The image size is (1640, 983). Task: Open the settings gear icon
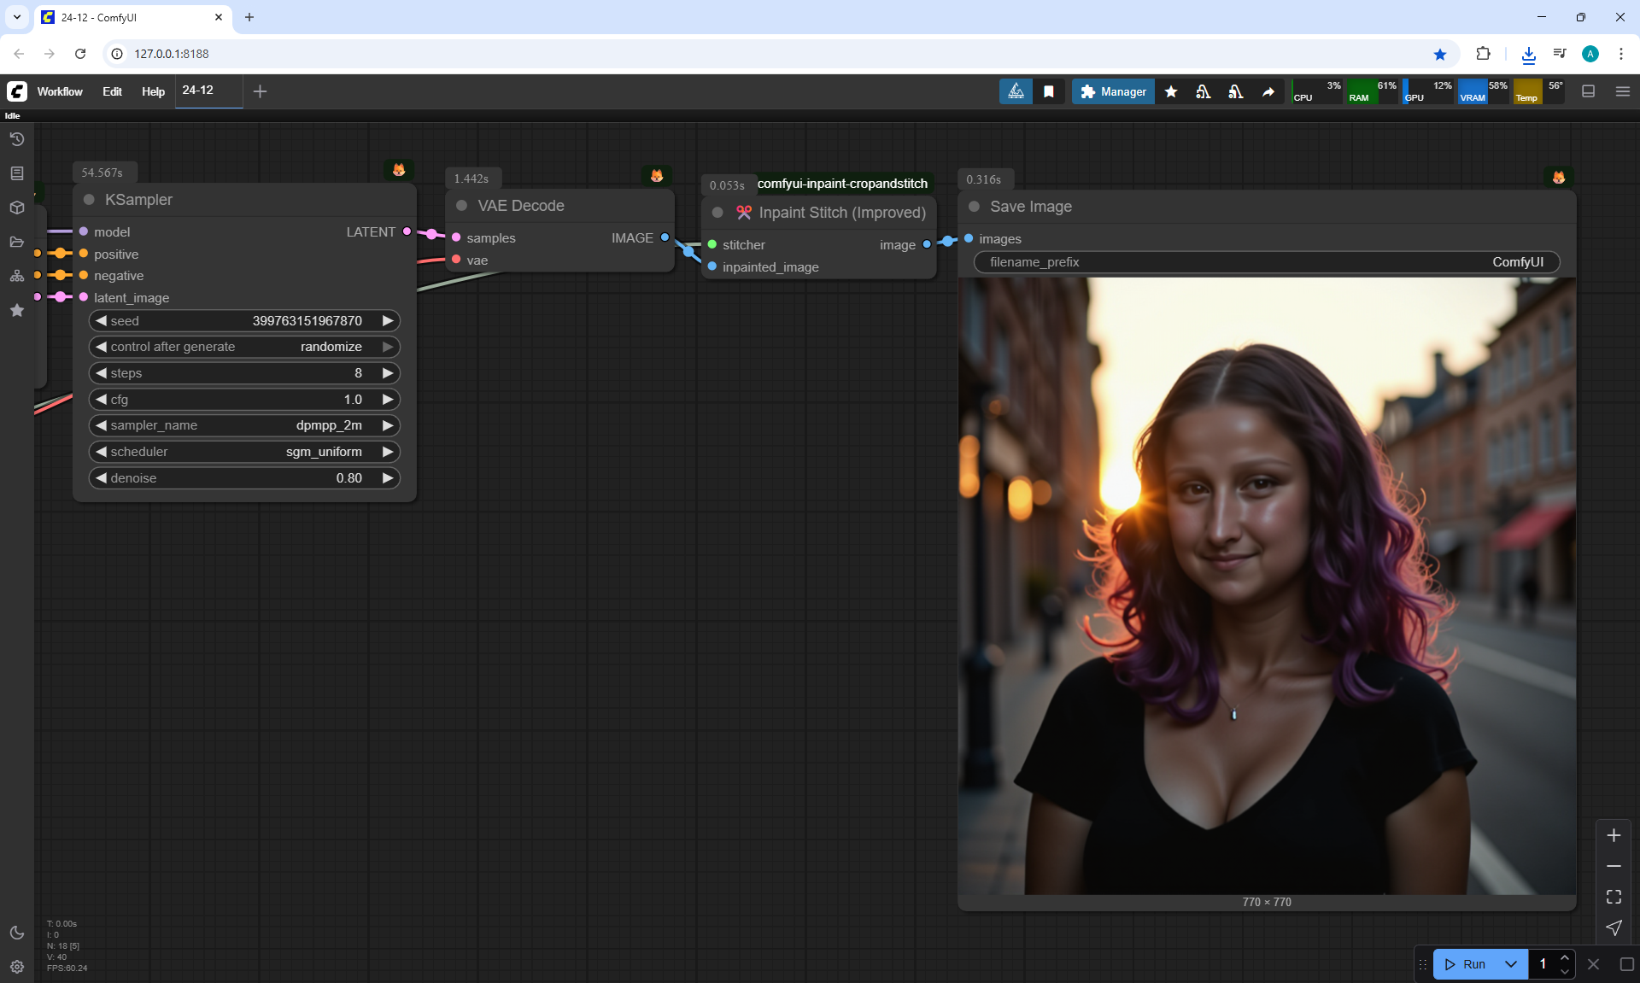[x=16, y=967]
